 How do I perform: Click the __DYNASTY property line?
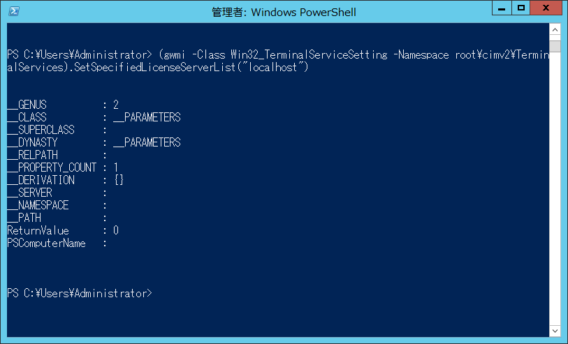[x=94, y=142]
